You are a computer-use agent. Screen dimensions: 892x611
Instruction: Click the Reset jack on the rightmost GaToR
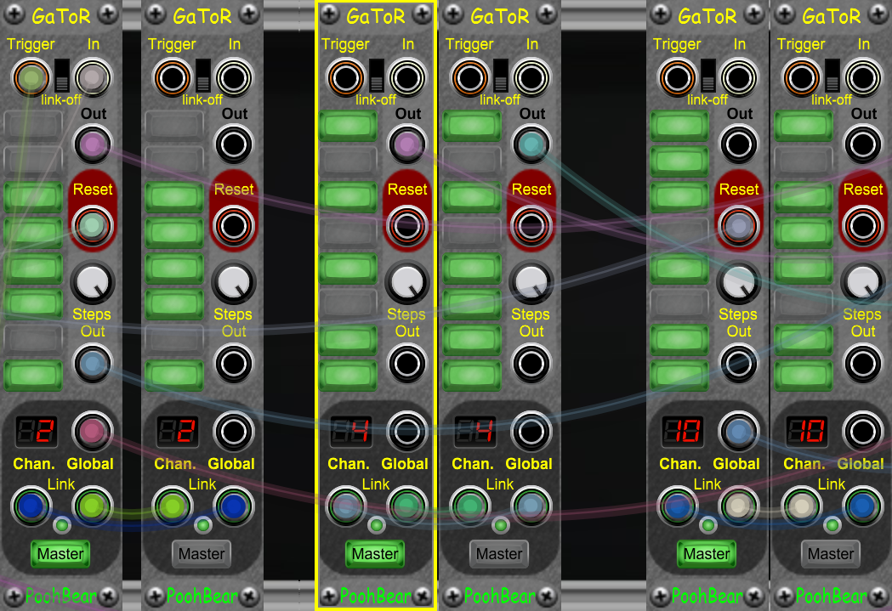point(862,225)
